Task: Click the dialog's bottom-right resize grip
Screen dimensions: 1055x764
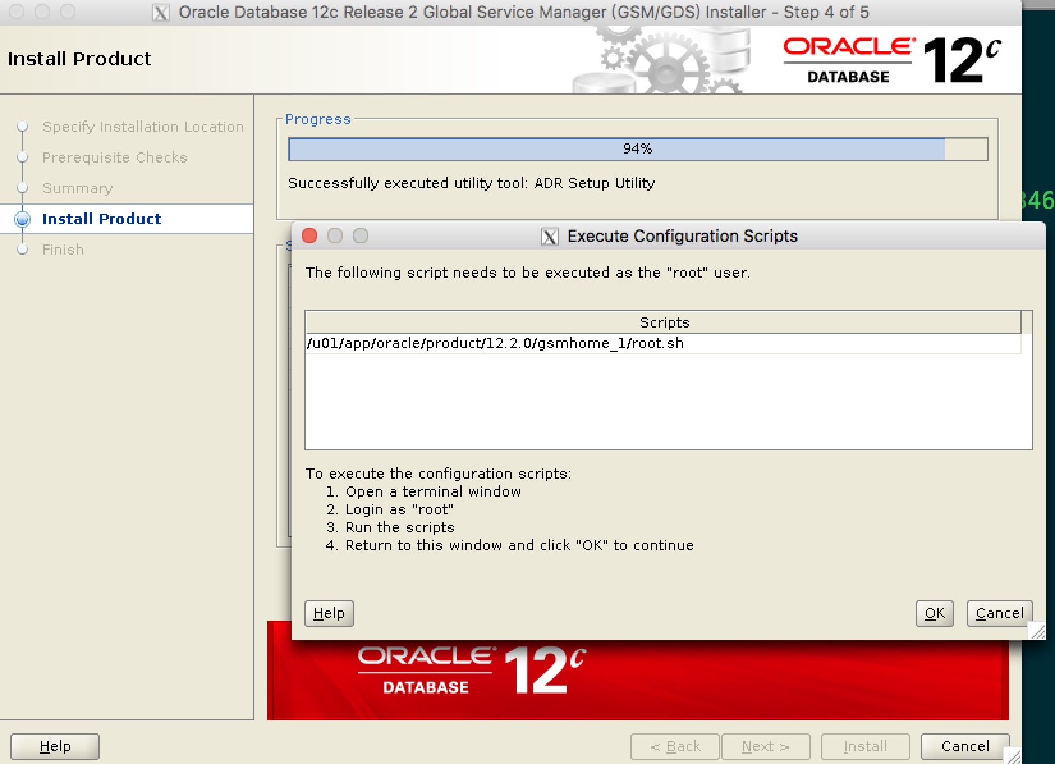Action: pyautogui.click(x=1038, y=632)
